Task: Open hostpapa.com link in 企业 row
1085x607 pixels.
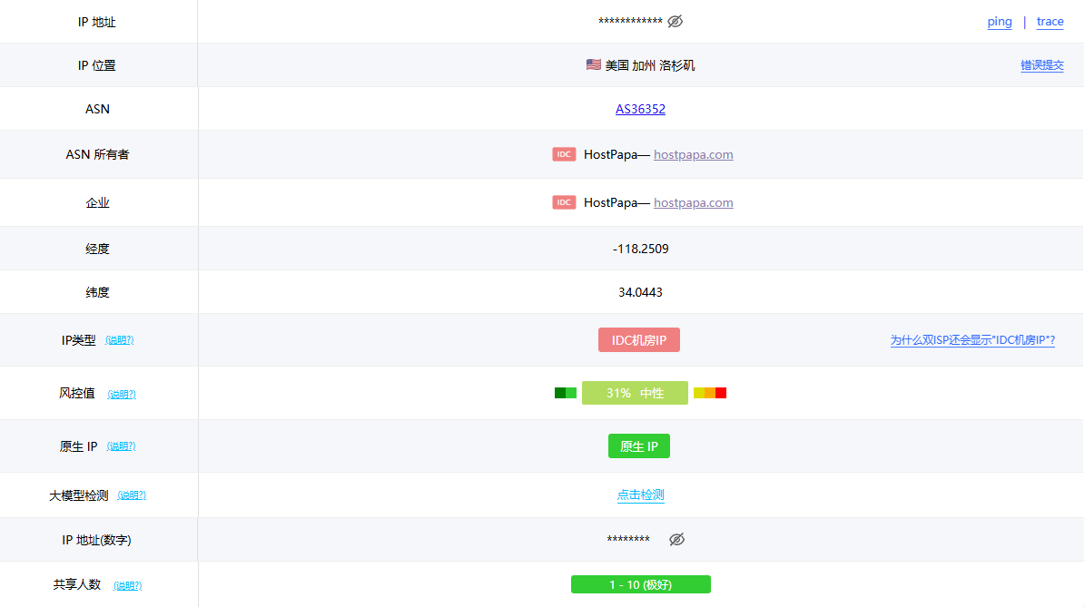Action: tap(693, 202)
